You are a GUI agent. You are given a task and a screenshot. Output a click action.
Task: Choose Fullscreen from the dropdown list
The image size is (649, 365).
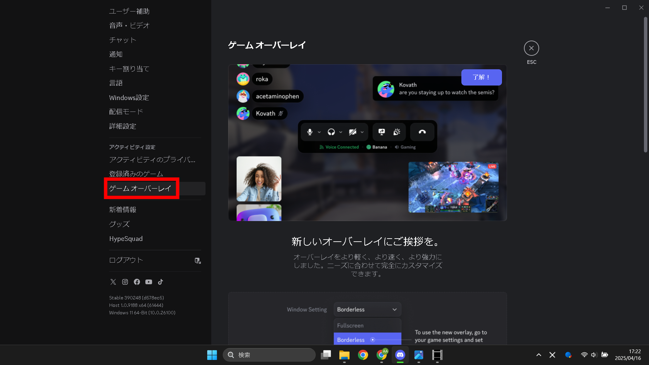350,325
